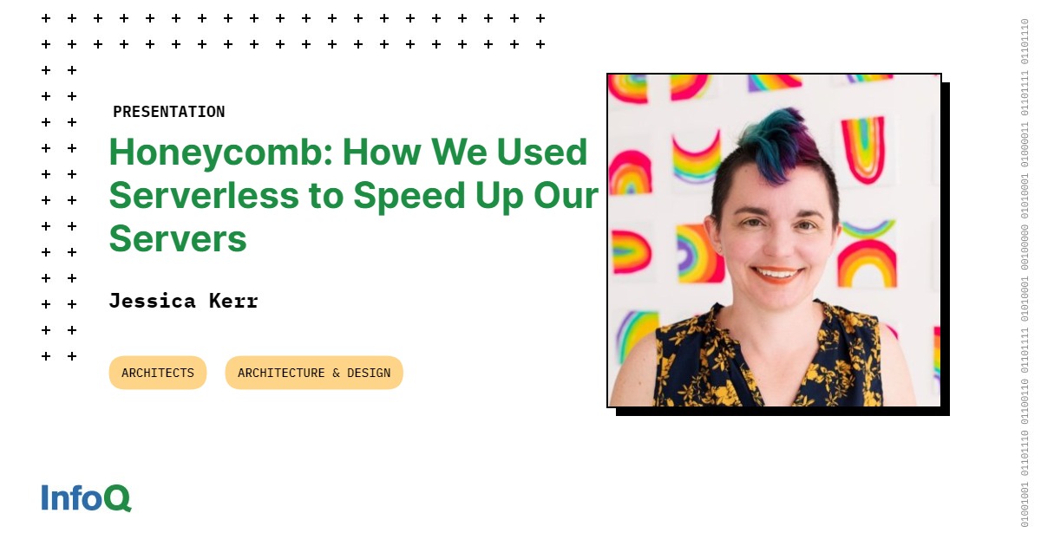Open the speaker portrait photo

774,240
